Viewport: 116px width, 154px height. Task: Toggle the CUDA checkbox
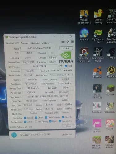(x=36, y=118)
